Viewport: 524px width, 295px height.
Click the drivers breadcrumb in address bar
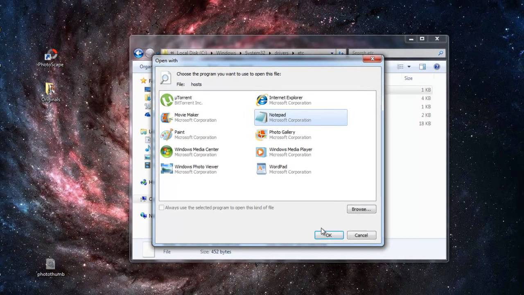(x=282, y=53)
